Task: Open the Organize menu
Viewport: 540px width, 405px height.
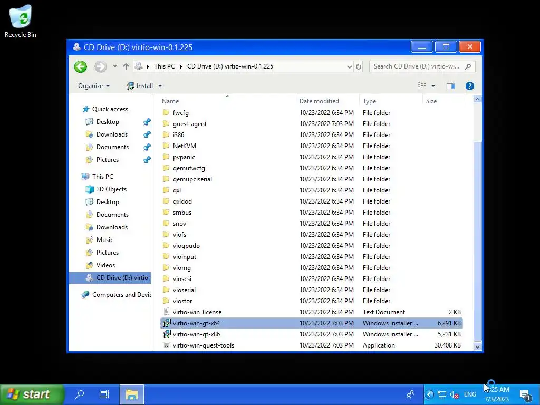Action: (94, 86)
